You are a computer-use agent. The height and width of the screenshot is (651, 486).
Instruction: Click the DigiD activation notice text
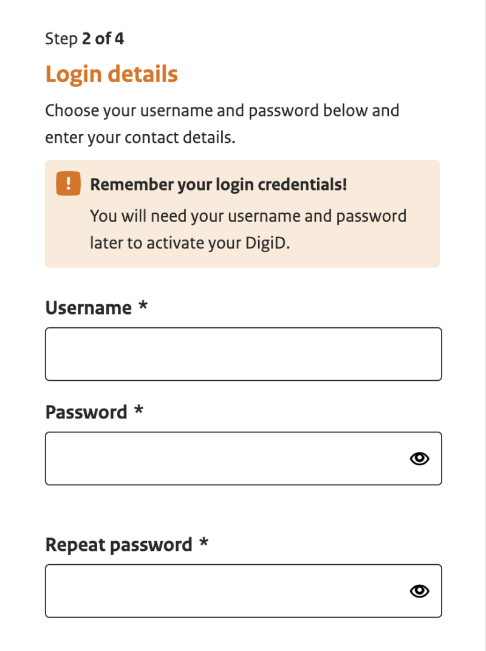pyautogui.click(x=248, y=230)
